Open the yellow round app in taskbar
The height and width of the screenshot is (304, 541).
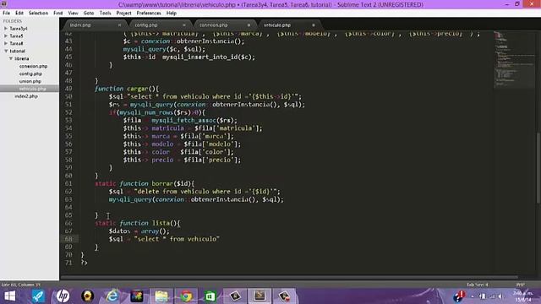88,296
